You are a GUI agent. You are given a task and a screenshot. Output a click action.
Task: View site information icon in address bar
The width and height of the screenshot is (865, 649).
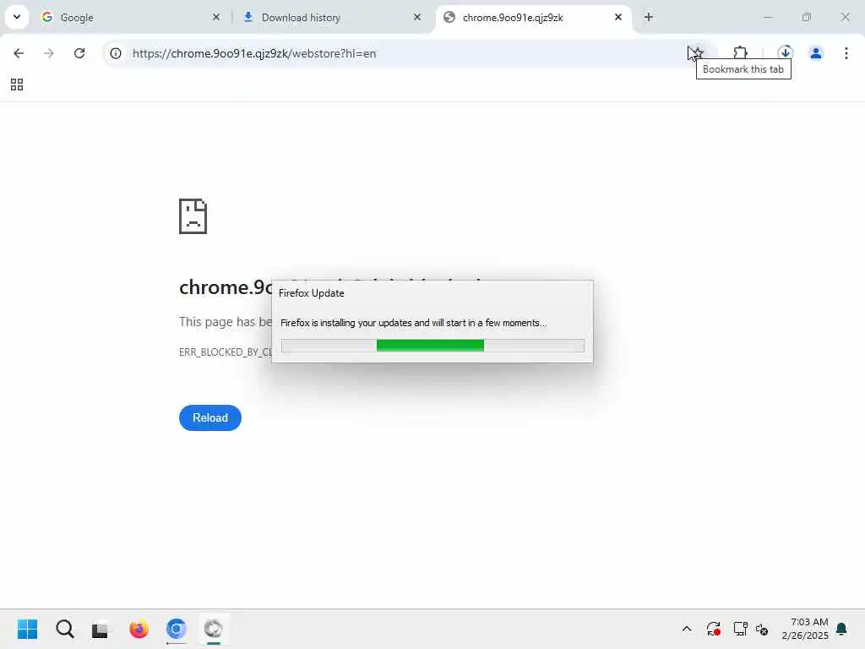point(115,53)
